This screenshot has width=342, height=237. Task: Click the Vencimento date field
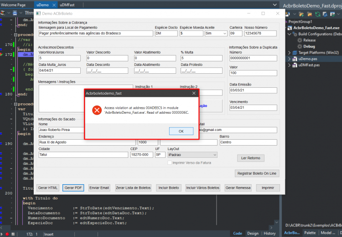pyautogui.click(x=253, y=107)
